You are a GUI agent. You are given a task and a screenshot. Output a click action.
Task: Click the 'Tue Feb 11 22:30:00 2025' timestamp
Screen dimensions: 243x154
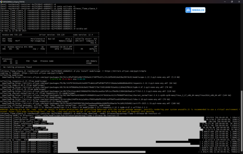pyautogui.click(x=13, y=31)
